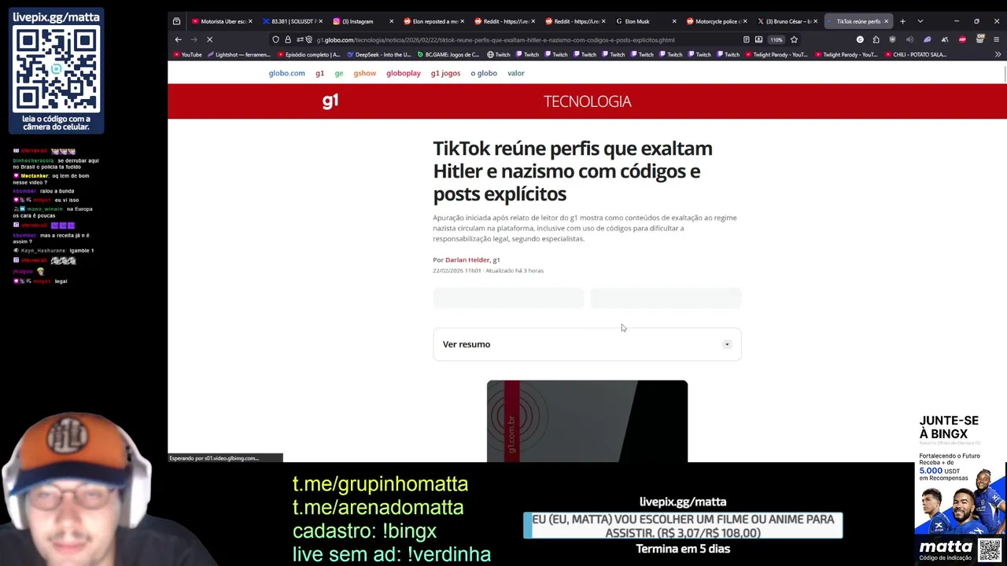Open valor in top nav
The height and width of the screenshot is (566, 1007).
click(x=516, y=73)
